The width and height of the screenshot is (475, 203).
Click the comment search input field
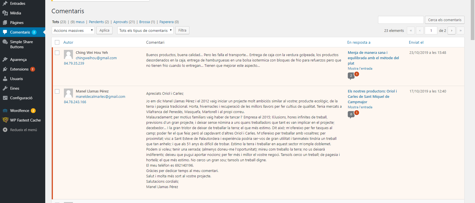401,20
